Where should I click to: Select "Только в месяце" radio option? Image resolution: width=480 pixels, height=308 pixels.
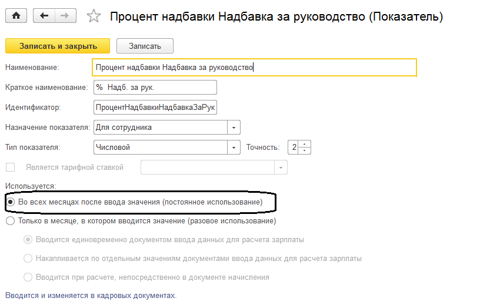[10, 221]
